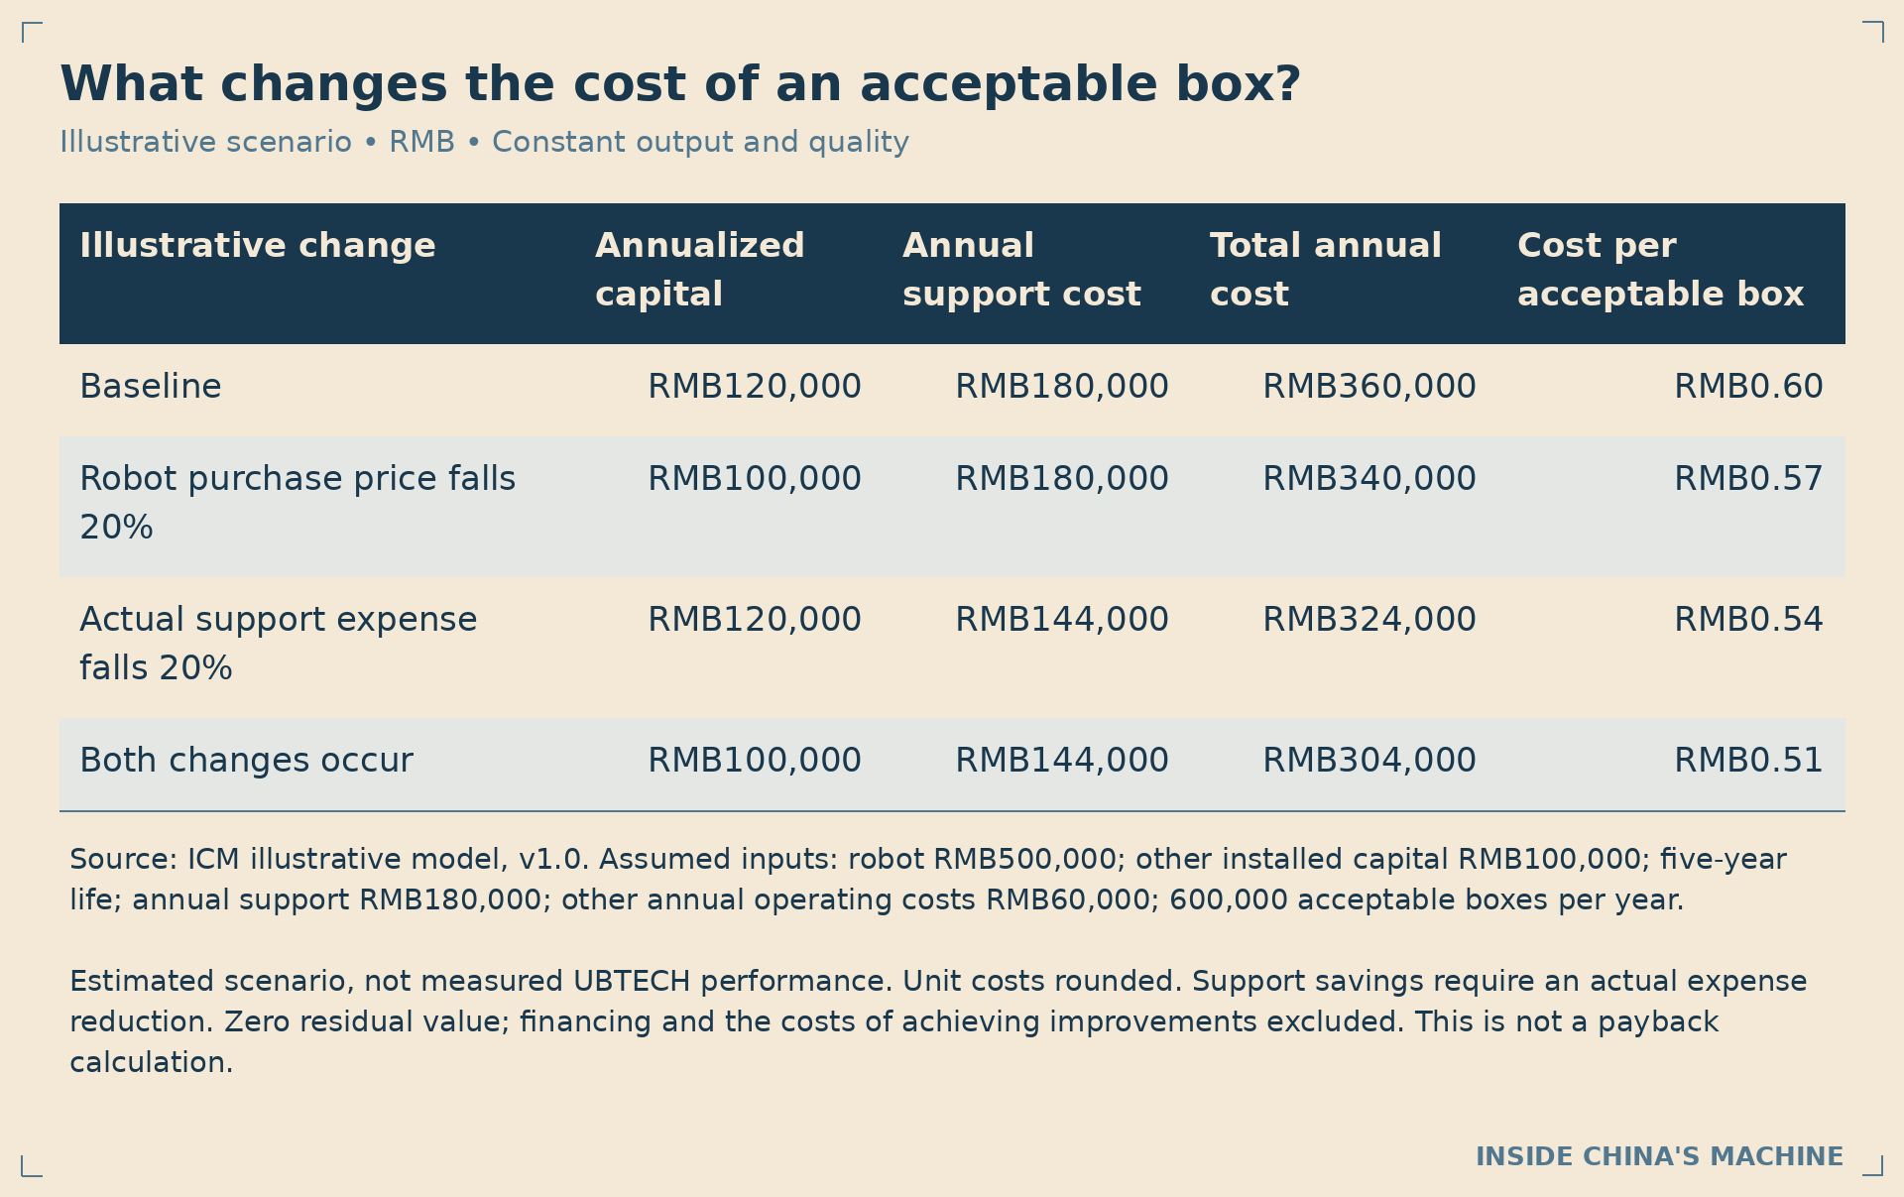This screenshot has width=1904, height=1197.
Task: Click the 'Total annual cost' header
Action: pos(1326,270)
